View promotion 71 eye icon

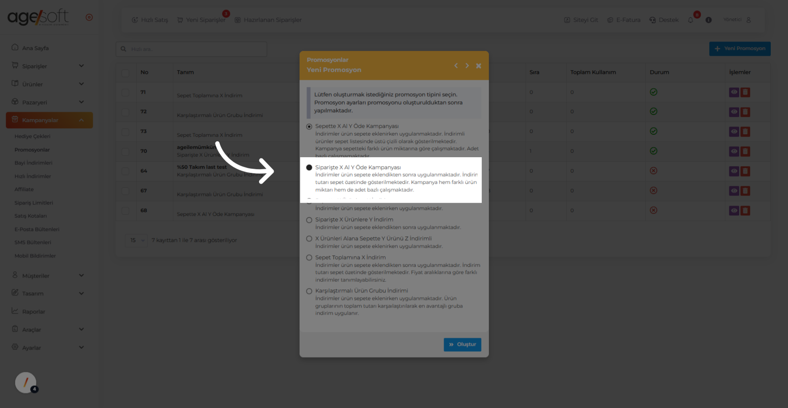coord(734,92)
